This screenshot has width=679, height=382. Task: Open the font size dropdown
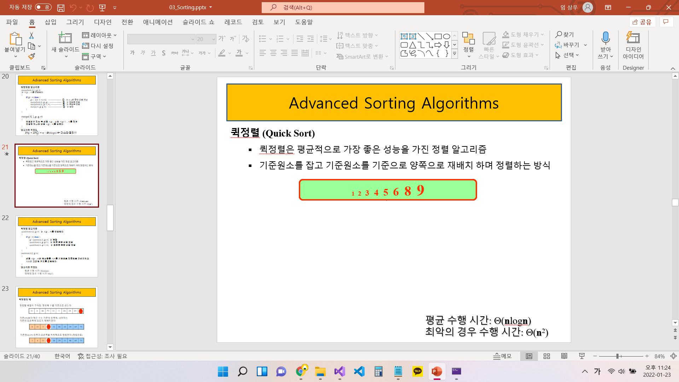(214, 39)
